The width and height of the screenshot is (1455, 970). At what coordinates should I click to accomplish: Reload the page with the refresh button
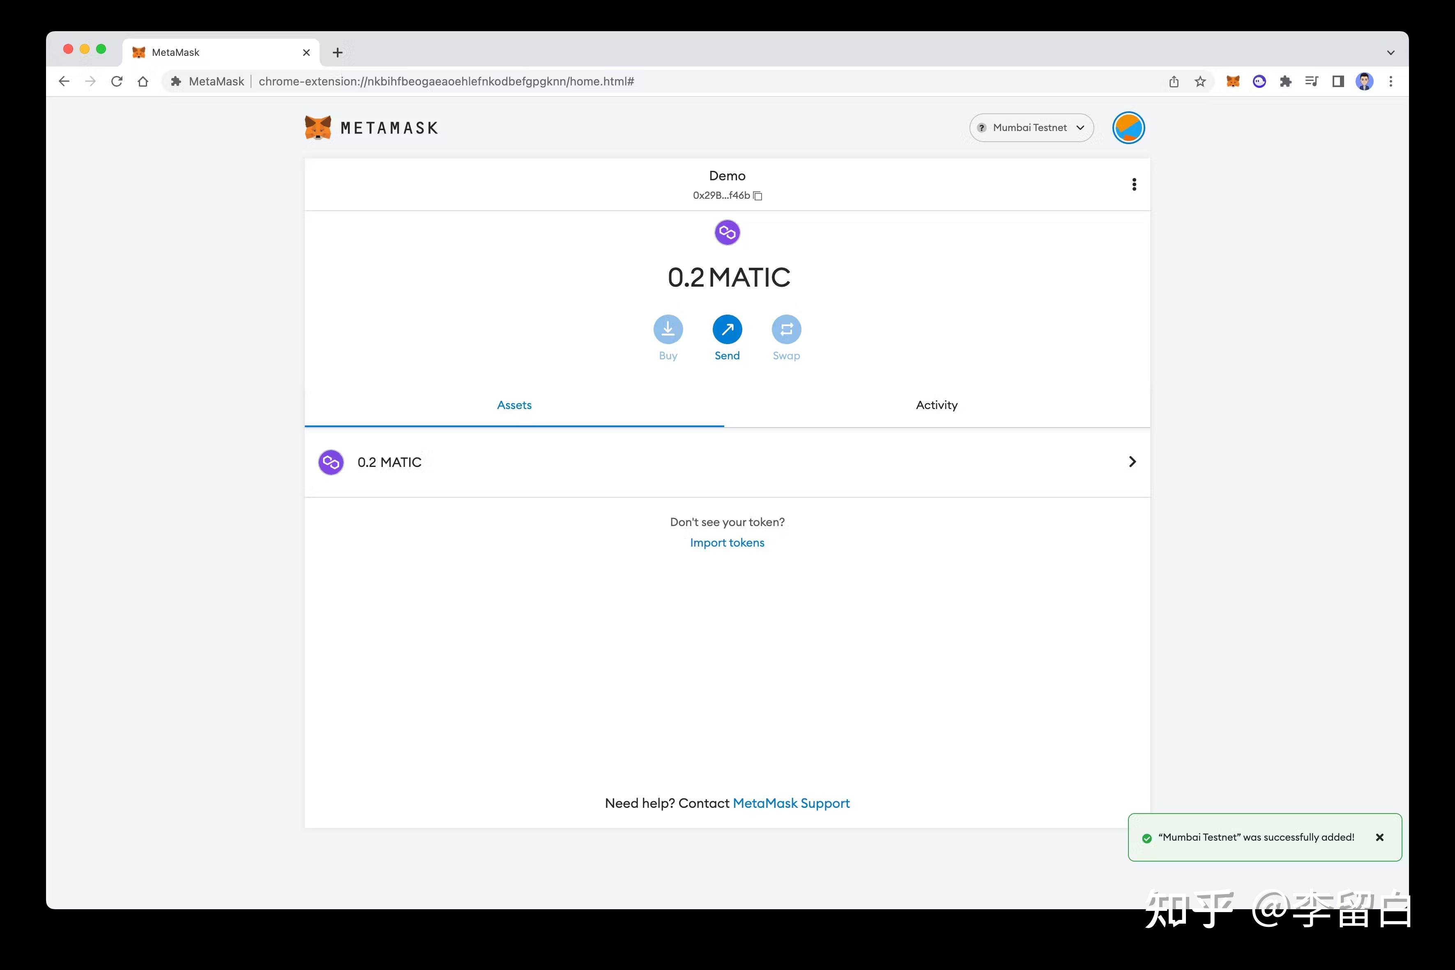click(116, 82)
